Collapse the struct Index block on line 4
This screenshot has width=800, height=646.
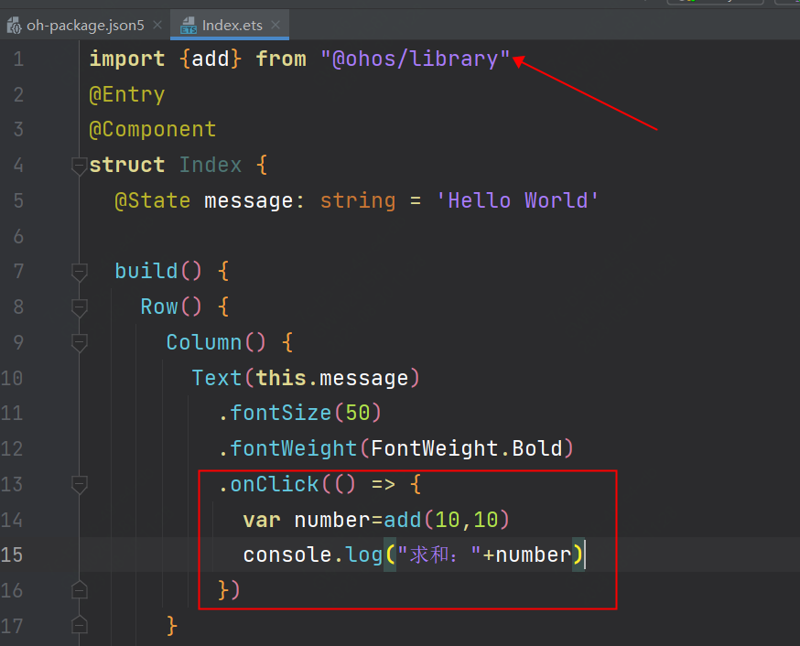[79, 166]
